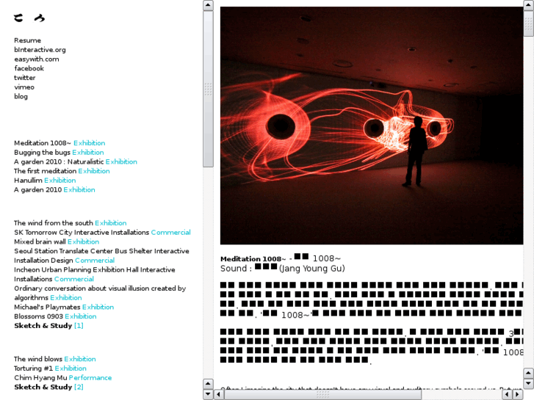Open Chim Hyang Mu Performance
Viewport: 534px width, 400px height.
(x=63, y=377)
